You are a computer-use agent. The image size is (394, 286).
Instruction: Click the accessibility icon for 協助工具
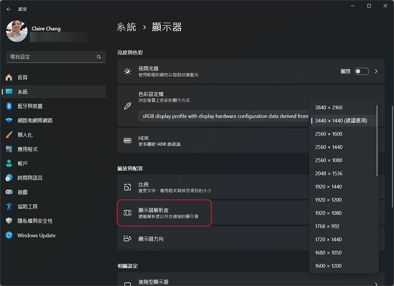[x=9, y=207]
